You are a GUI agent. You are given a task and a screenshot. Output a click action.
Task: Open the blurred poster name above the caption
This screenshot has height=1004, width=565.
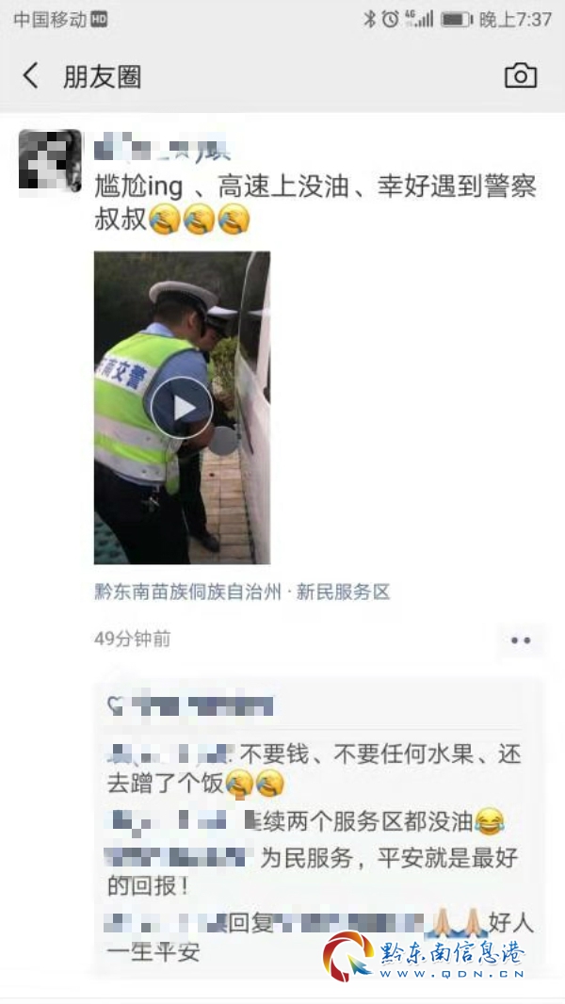coord(163,147)
